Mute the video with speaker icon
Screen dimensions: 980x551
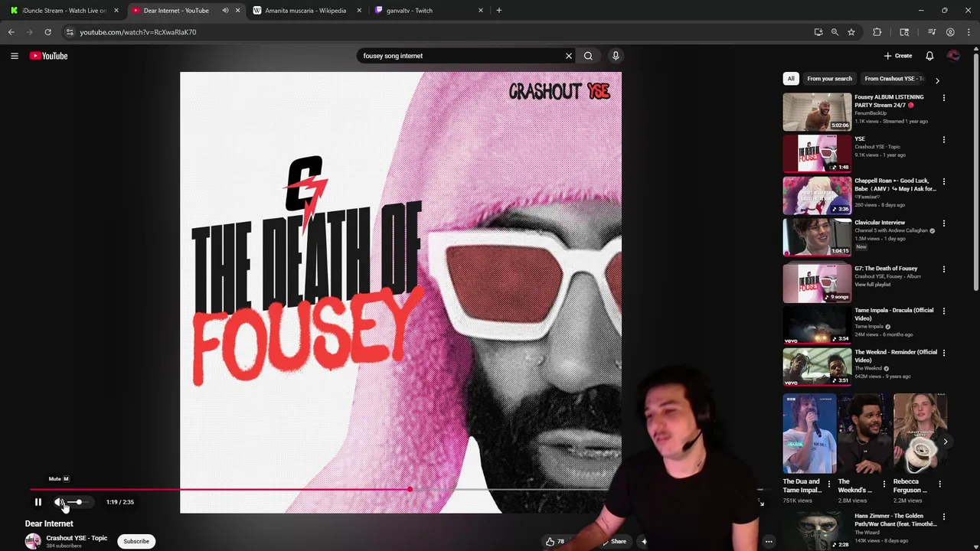point(60,502)
